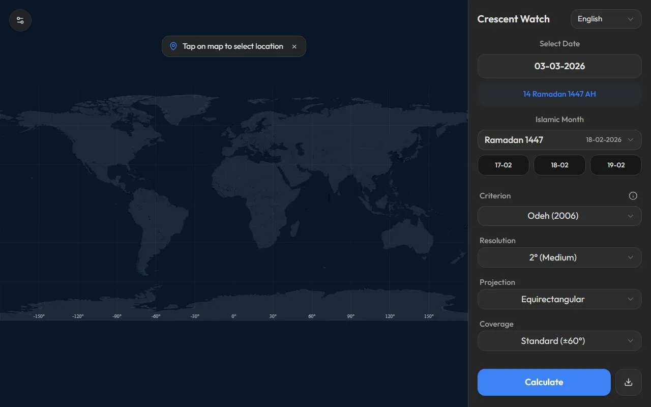Screen dimensions: 651x407
Task: Click the Resolution label
Action: pyautogui.click(x=497, y=241)
